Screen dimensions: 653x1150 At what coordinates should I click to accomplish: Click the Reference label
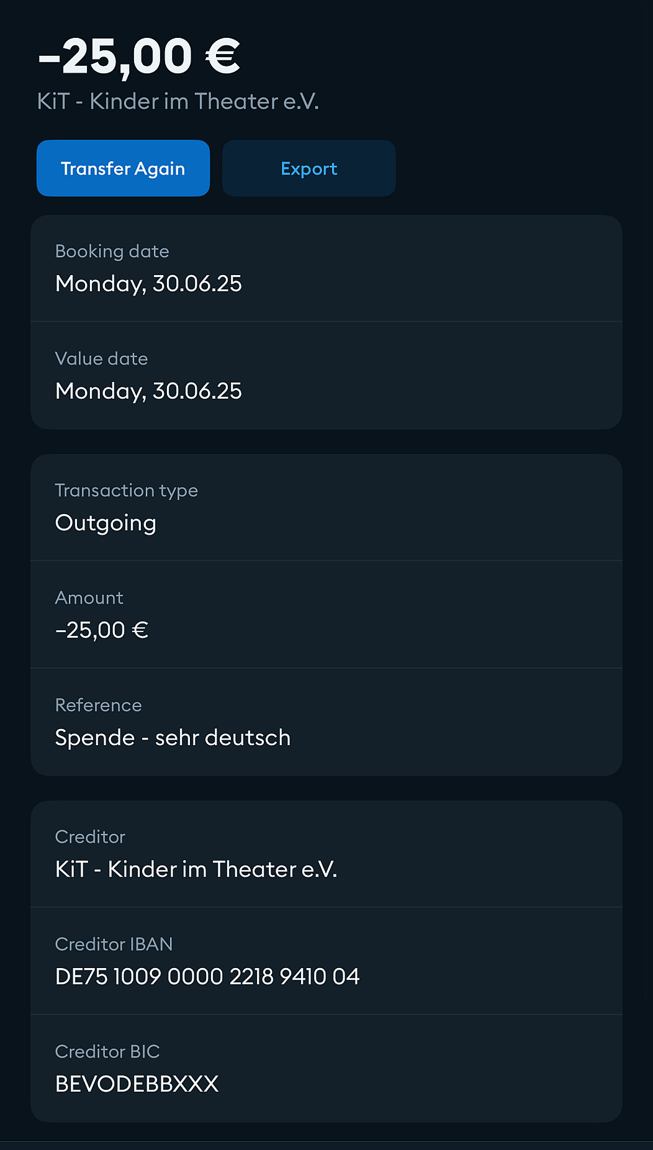tap(98, 705)
